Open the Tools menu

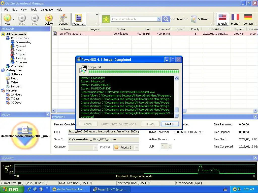34,10
